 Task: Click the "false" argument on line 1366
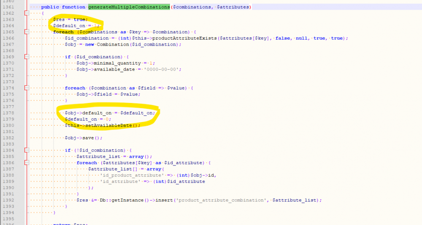click(283, 38)
